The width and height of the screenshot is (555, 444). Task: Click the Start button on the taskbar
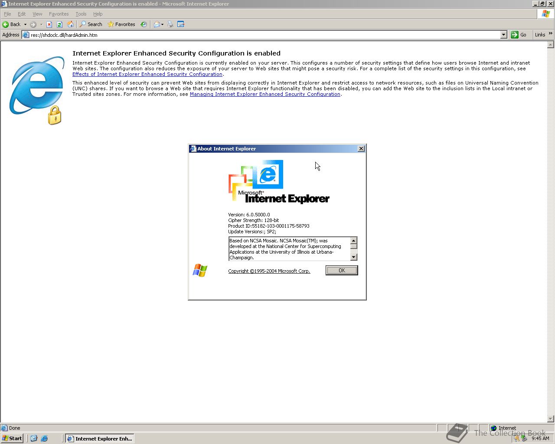[x=12, y=438]
